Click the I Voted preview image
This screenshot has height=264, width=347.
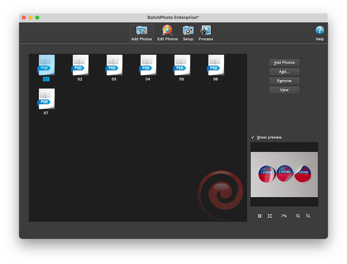284,174
